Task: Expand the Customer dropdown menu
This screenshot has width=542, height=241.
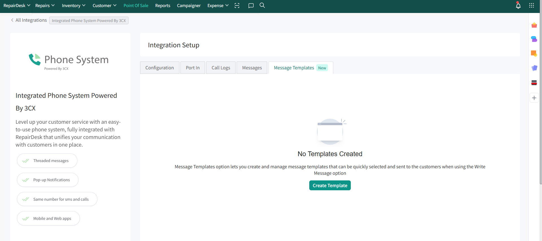Action: tap(105, 6)
